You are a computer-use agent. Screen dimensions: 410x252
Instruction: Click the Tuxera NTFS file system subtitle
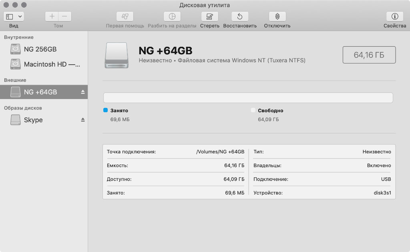pos(222,60)
